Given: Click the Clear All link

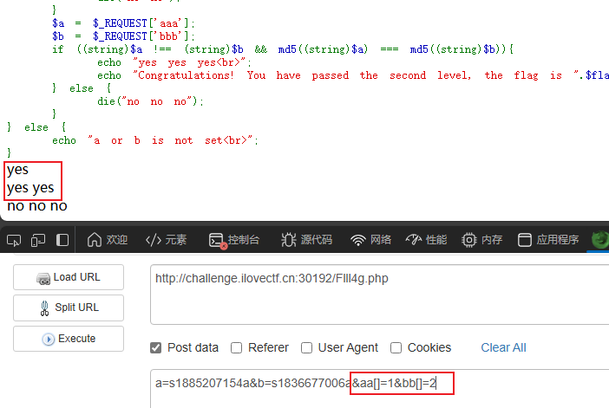Looking at the screenshot, I should pos(503,347).
